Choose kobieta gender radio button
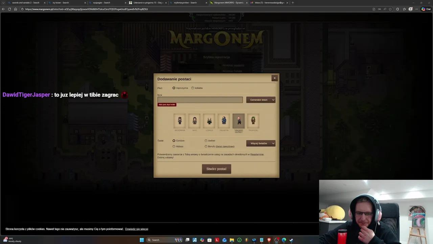Screen dimensions: 433x244 coord(192,88)
